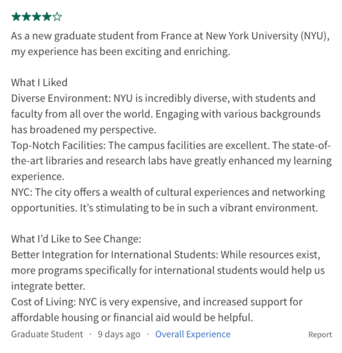The width and height of the screenshot is (342, 353).
Task: Click the 'What I Liked' heading
Action: click(x=39, y=82)
